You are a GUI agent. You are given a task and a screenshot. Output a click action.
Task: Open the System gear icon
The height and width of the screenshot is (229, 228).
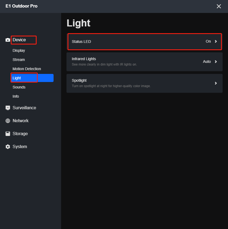click(x=8, y=146)
